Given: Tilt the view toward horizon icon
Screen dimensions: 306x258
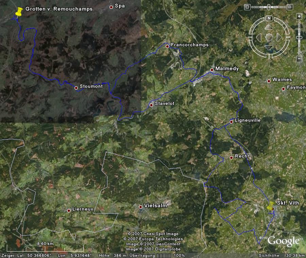Looking at the screenshot, I should coord(290,7).
